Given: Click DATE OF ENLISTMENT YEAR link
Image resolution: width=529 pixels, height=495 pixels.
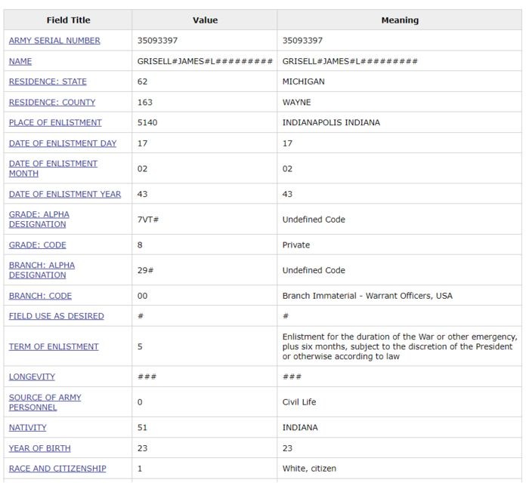Looking at the screenshot, I should coord(65,194).
